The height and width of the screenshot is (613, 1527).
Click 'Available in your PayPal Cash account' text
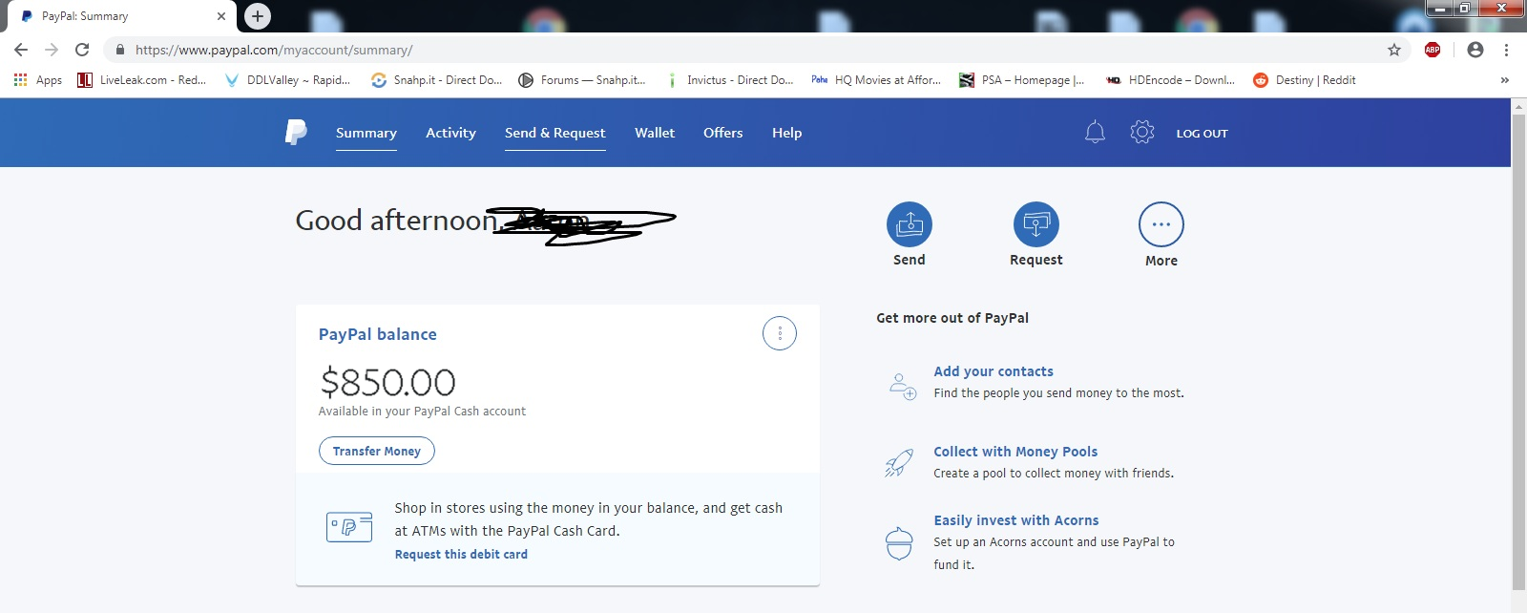pyautogui.click(x=422, y=412)
